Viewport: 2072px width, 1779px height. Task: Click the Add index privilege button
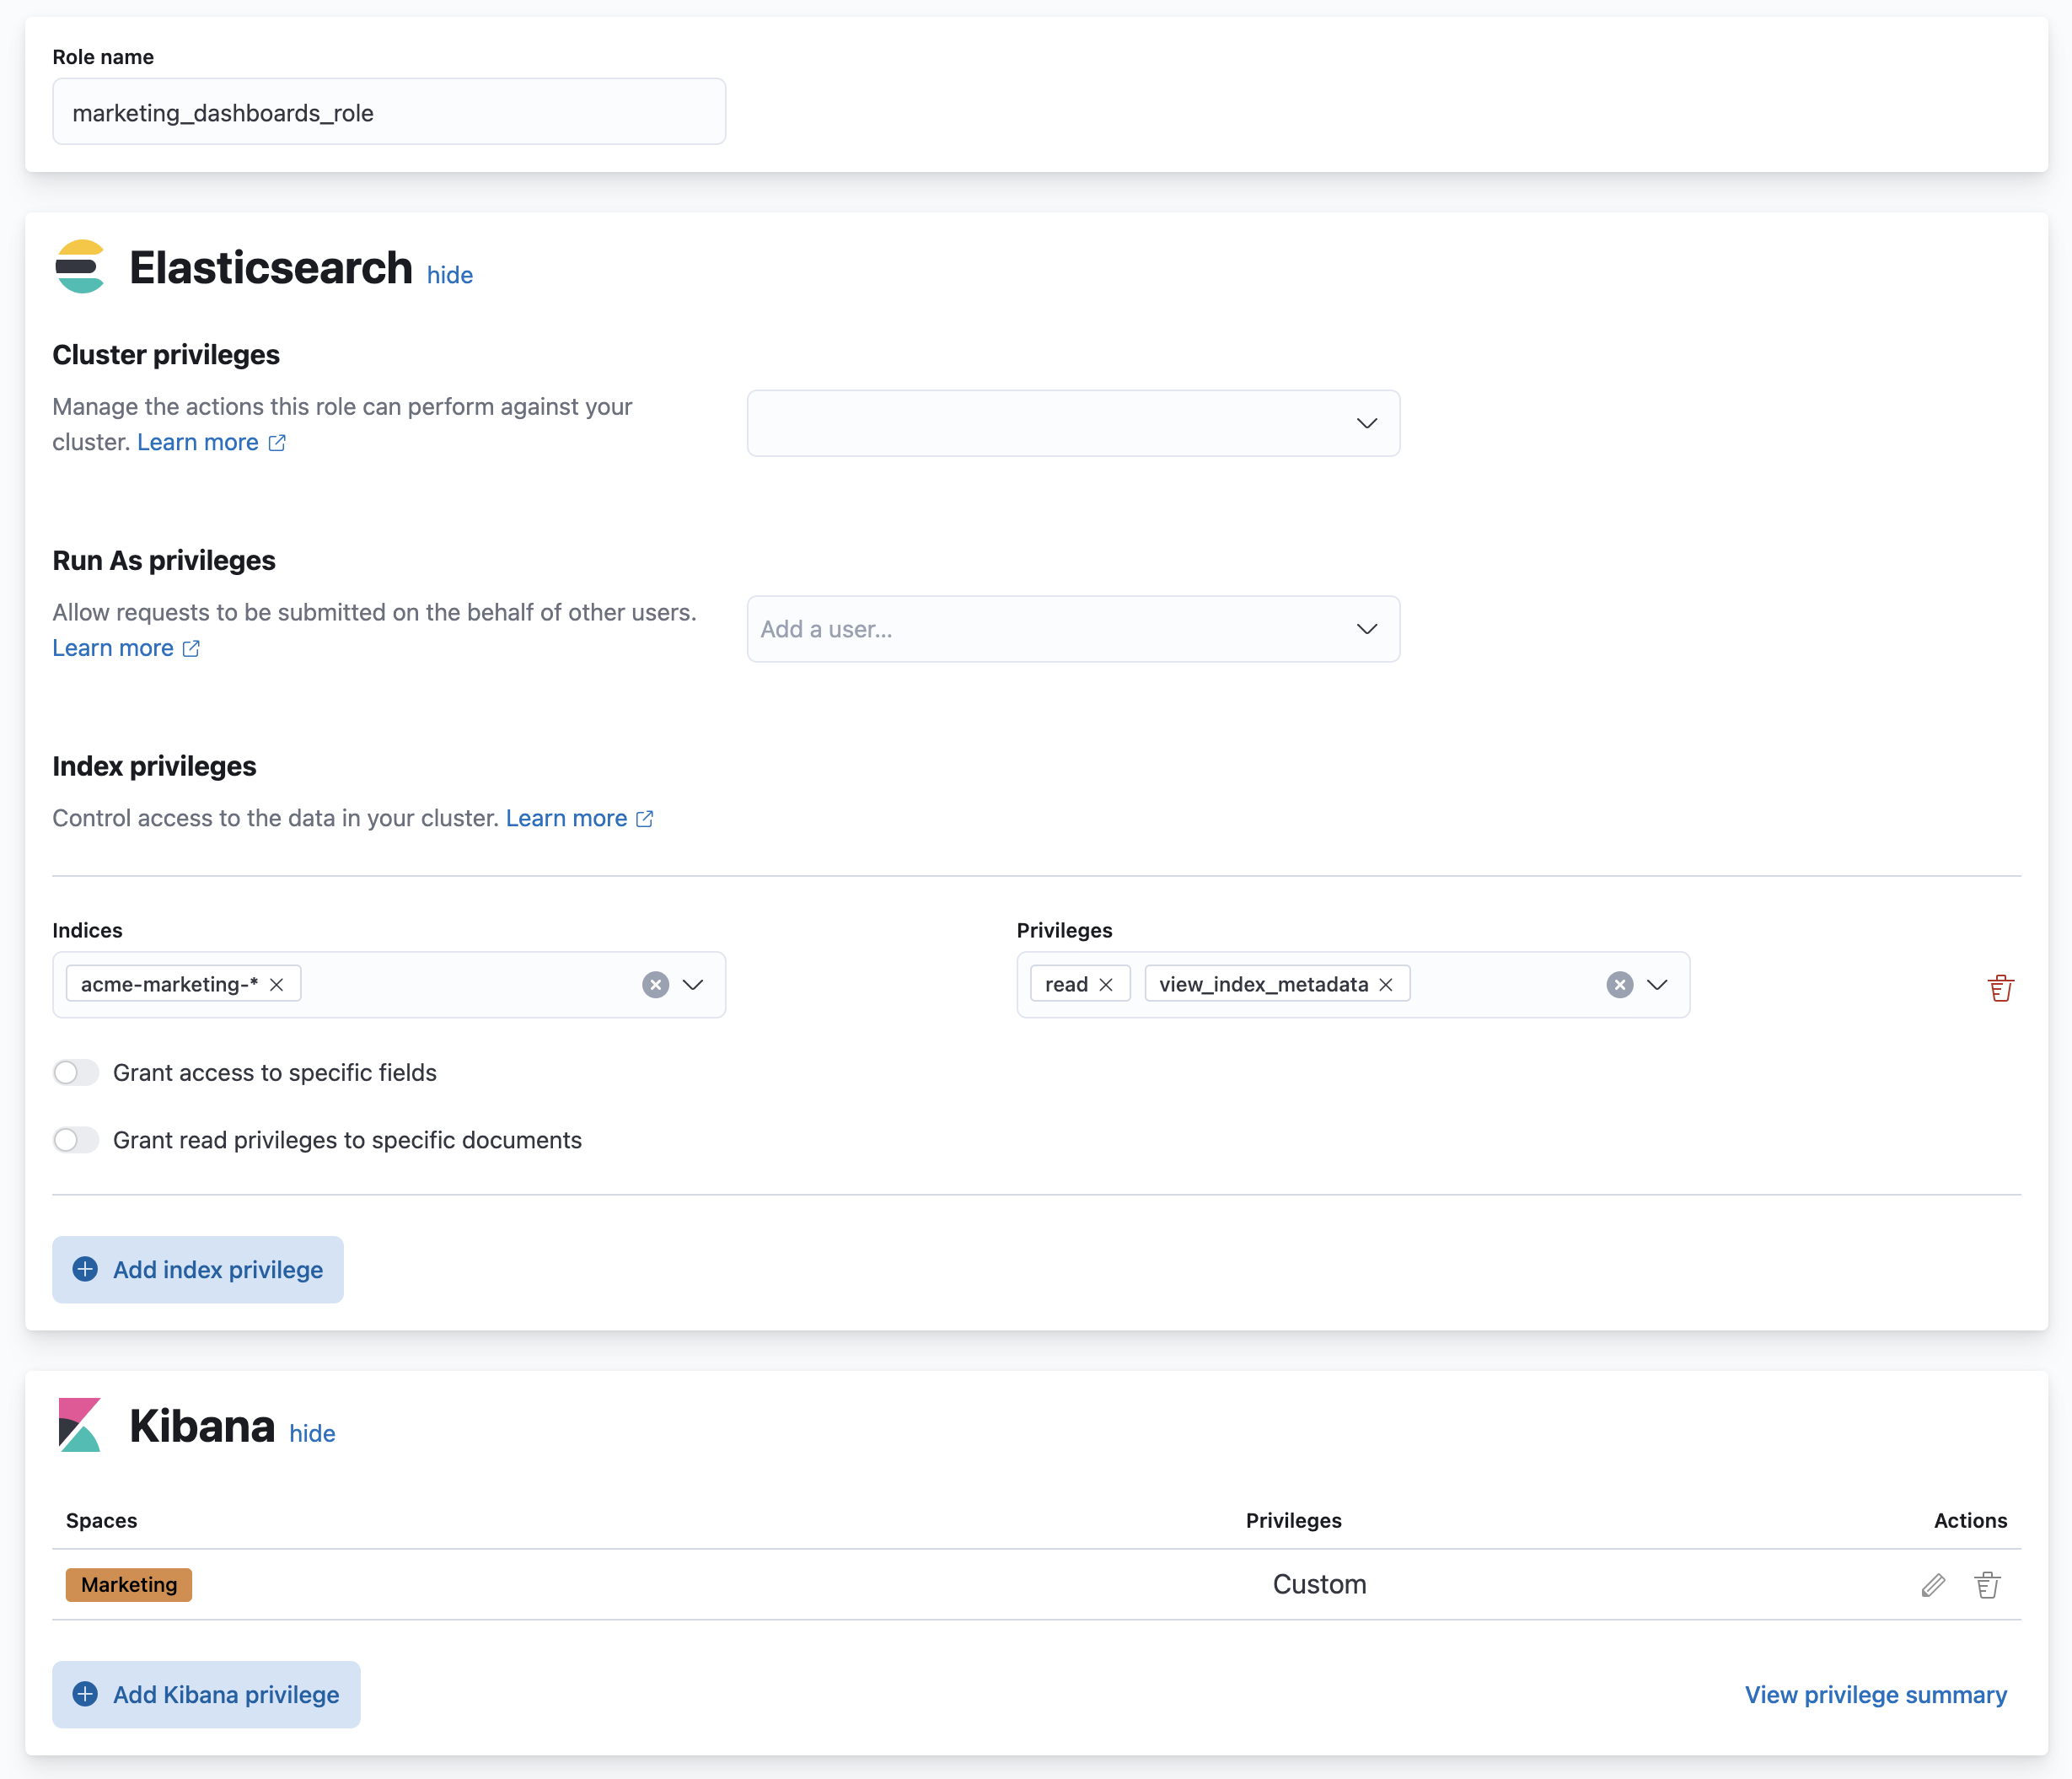click(x=197, y=1269)
